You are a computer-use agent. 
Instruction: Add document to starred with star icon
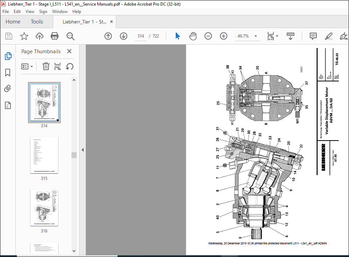pyautogui.click(x=24, y=36)
